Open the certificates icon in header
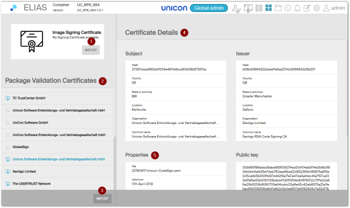The image size is (350, 208). (x=248, y=8)
